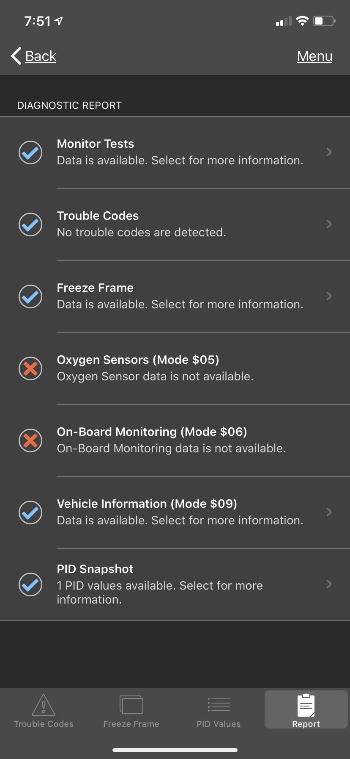Tap the Report clipboard icon

306,705
